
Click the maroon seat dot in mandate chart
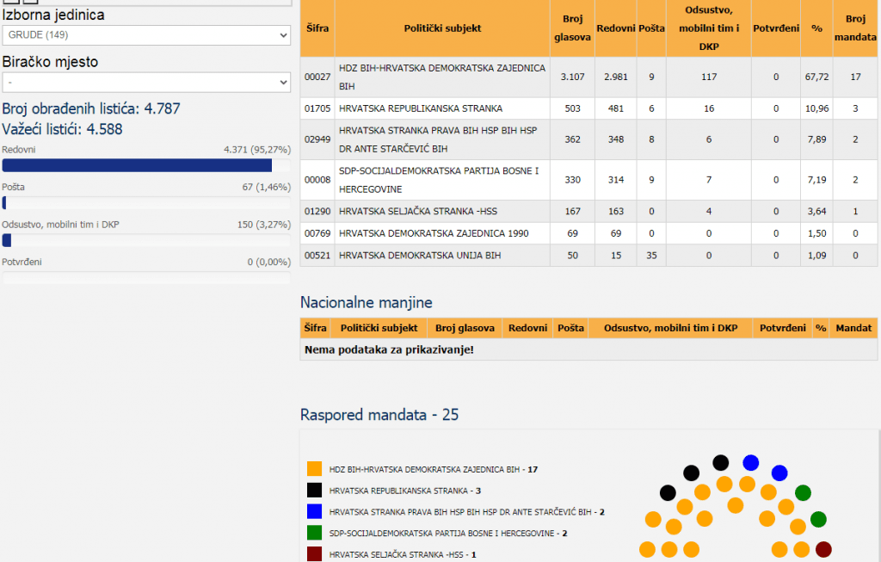click(823, 549)
